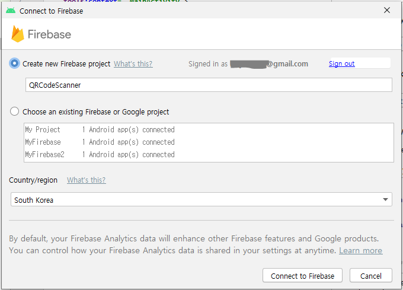Screen dimensions: 403x290
Task: Select Create new Firebase project option
Action: pyautogui.click(x=15, y=64)
